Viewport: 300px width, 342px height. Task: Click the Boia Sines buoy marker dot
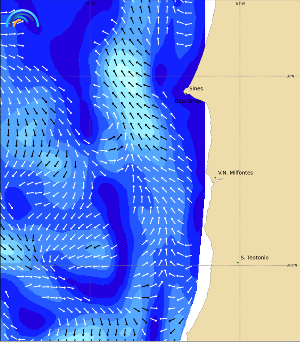tap(172, 106)
